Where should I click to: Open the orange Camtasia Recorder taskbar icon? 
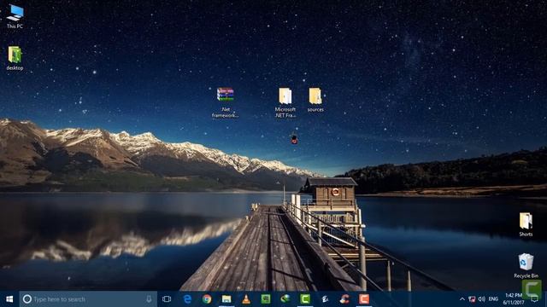click(x=364, y=299)
